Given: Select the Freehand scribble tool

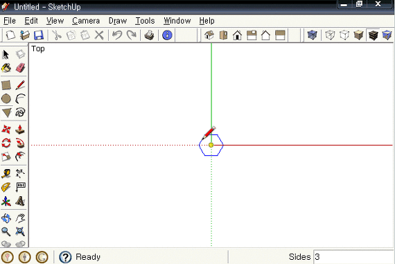Looking at the screenshot, I should coord(20,112).
